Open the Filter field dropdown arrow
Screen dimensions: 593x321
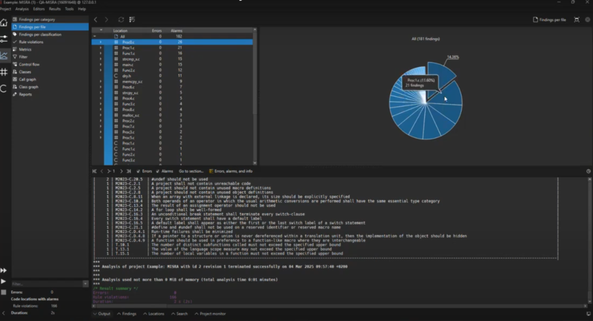86,283
